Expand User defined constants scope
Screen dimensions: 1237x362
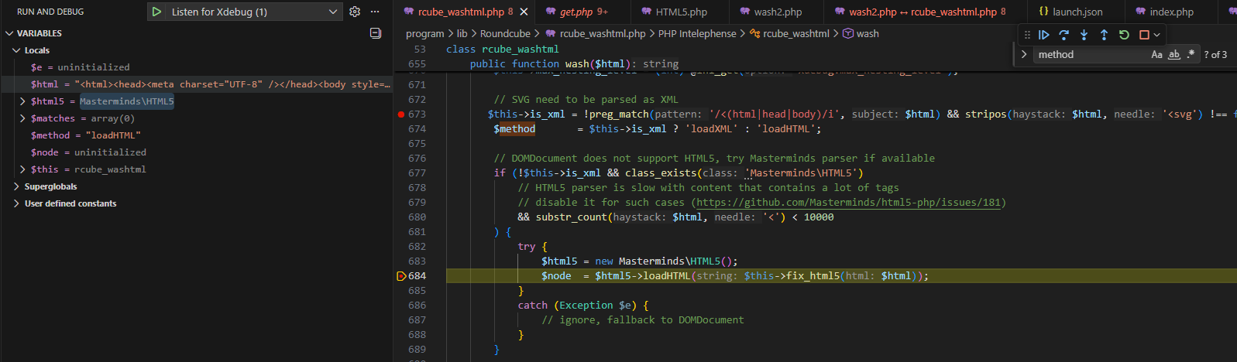(x=16, y=203)
